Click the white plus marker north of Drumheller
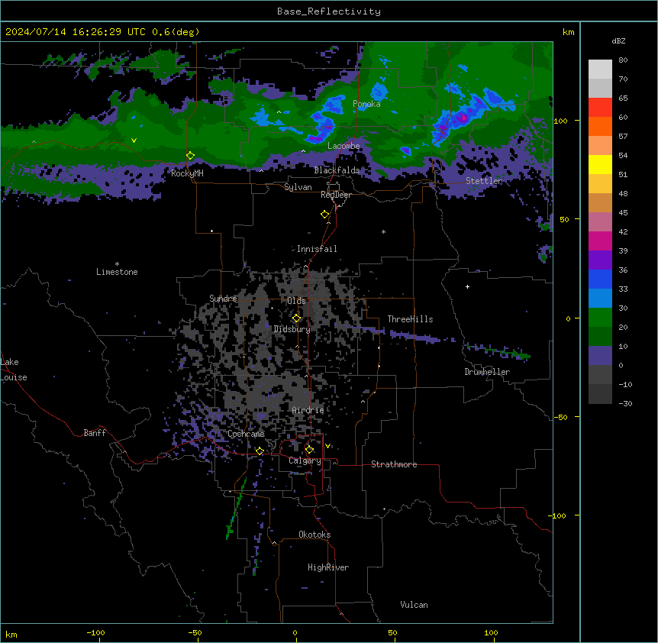This screenshot has height=643, width=658. pyautogui.click(x=467, y=286)
